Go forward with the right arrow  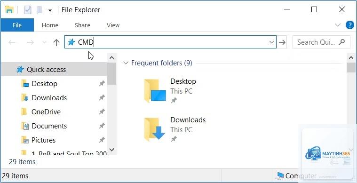click(30, 42)
